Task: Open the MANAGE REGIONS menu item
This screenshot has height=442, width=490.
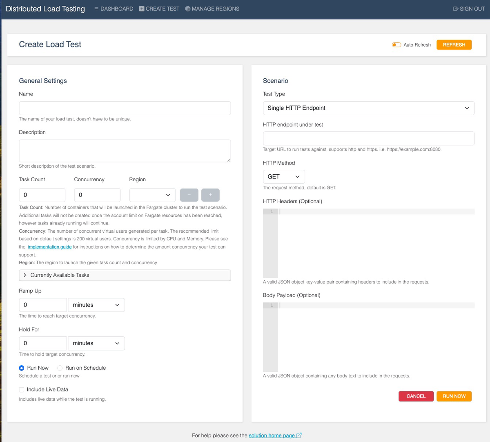Action: (215, 9)
